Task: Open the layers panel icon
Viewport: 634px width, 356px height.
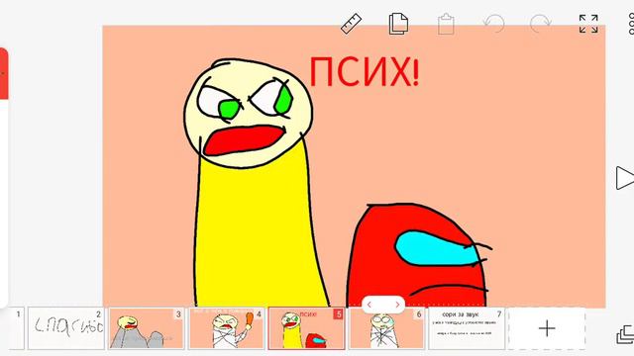Action: (x=625, y=334)
